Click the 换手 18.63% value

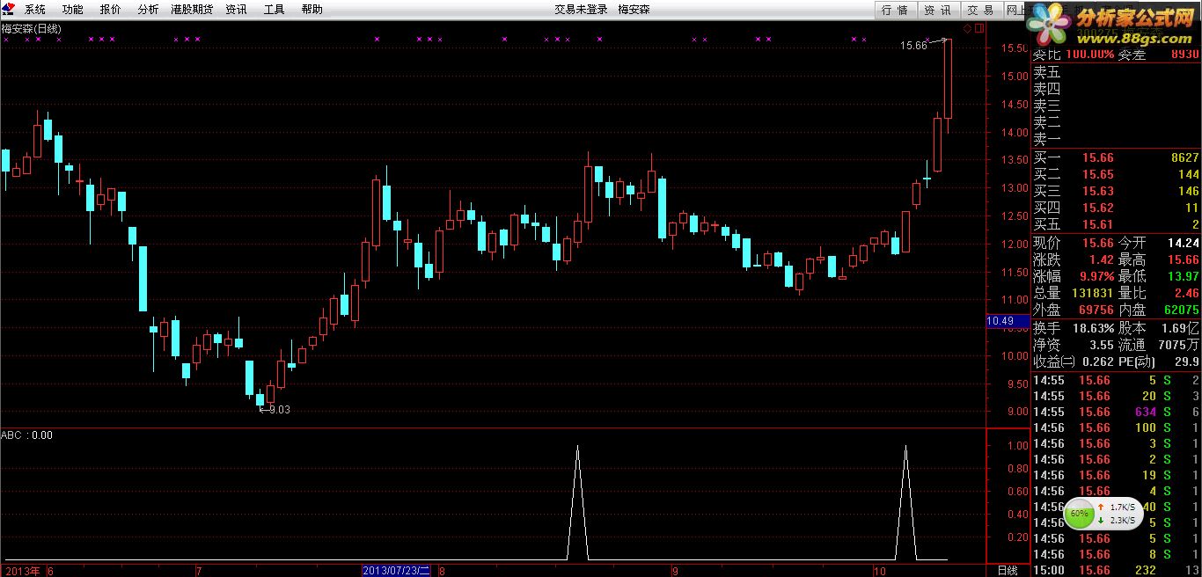pos(1094,327)
